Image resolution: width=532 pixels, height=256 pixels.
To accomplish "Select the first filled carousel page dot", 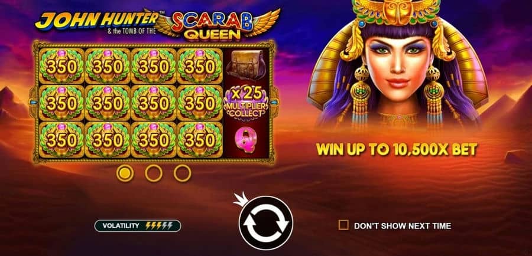I will (125, 173).
